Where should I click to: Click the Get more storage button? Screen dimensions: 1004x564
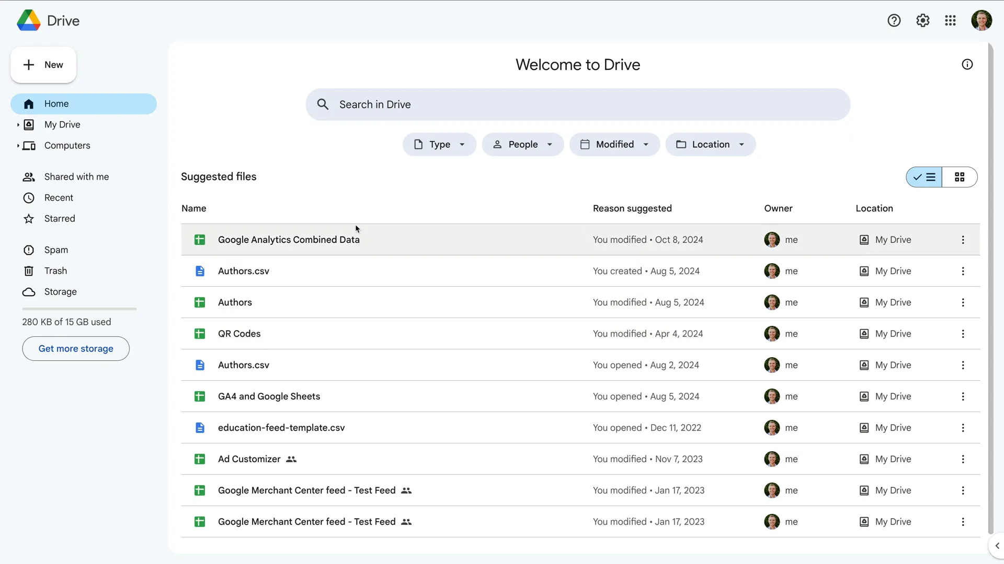(x=75, y=348)
